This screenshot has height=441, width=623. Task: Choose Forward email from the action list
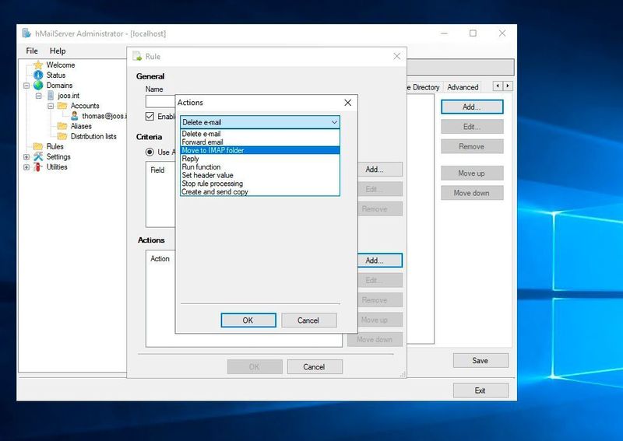tap(260, 142)
